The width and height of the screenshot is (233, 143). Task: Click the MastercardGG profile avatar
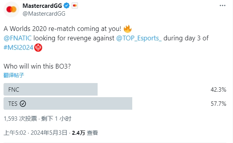click(11, 9)
